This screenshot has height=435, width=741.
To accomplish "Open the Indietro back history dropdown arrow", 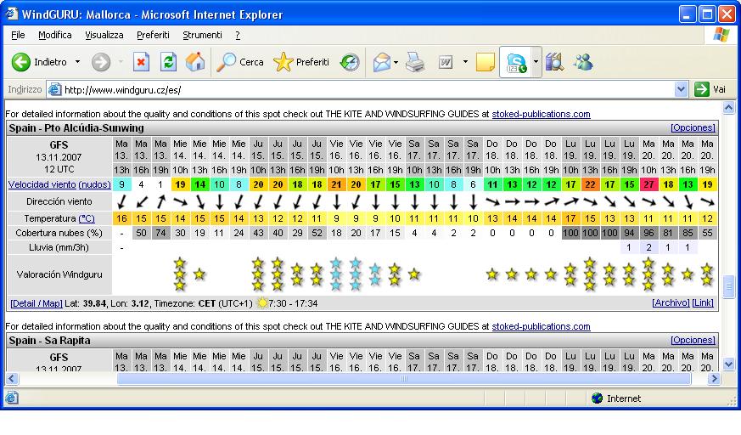I will 78,62.
